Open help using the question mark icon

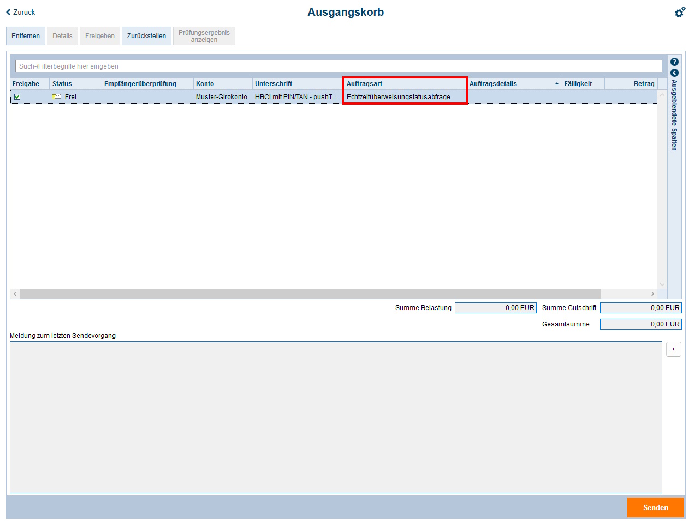[x=674, y=61]
